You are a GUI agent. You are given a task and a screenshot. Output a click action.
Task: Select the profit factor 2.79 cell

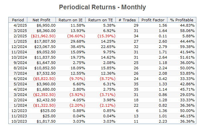163,47
